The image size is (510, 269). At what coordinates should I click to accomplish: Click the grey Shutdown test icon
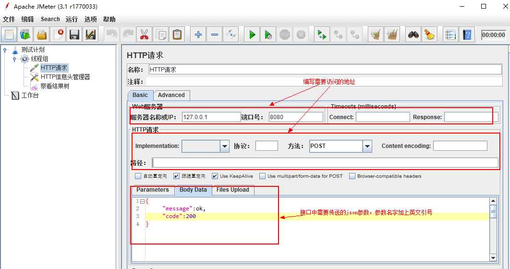coord(301,35)
